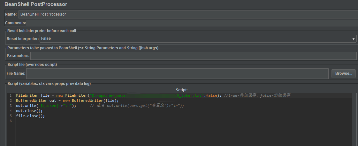Click the Name input field

tap(188, 14)
